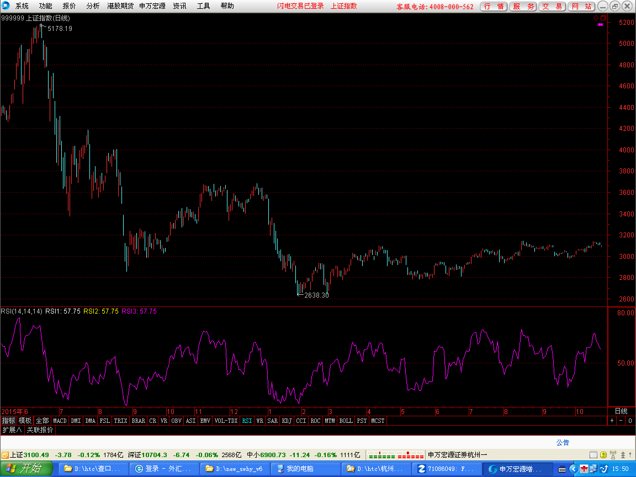Switch to the TRIX indicator
The image size is (636, 477).
120,421
